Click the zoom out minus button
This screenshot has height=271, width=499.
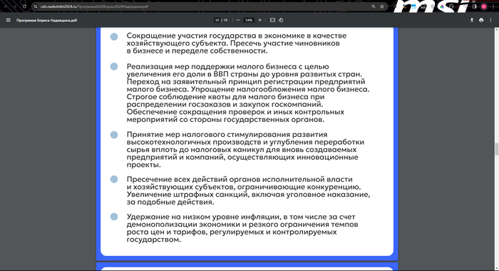tap(238, 20)
